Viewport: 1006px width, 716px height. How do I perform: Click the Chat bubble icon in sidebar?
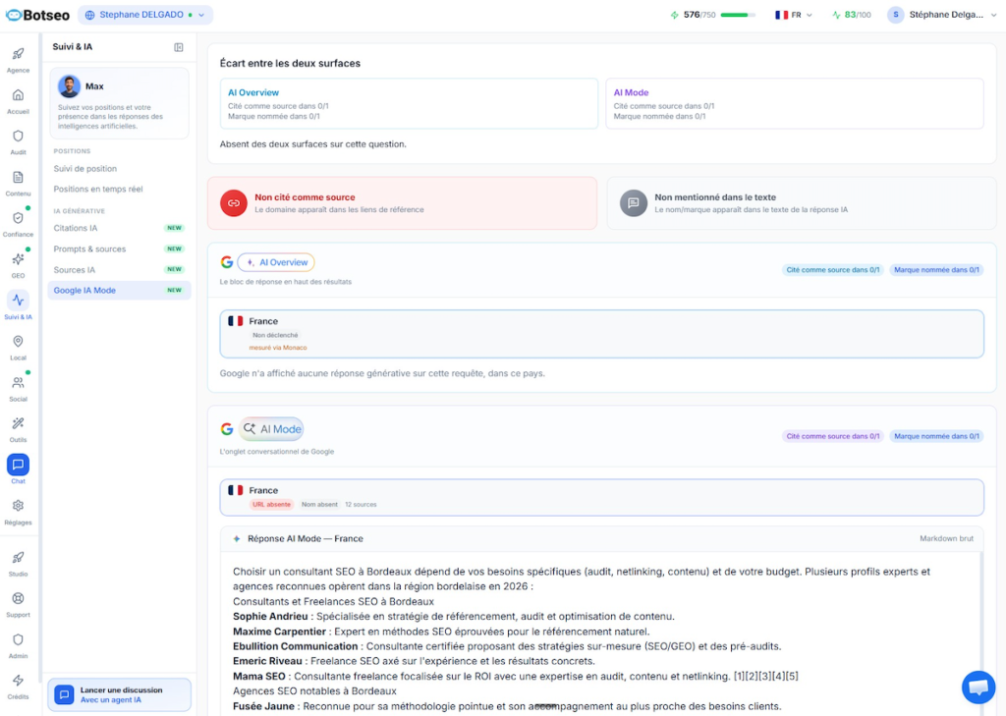[18, 465]
